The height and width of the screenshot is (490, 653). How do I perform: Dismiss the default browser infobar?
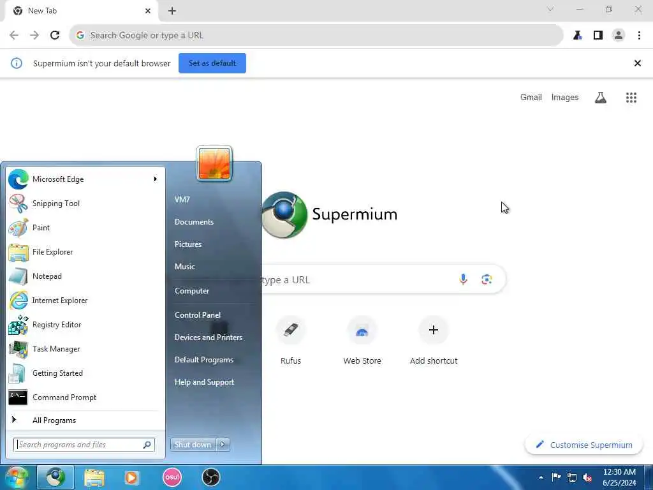tap(637, 63)
